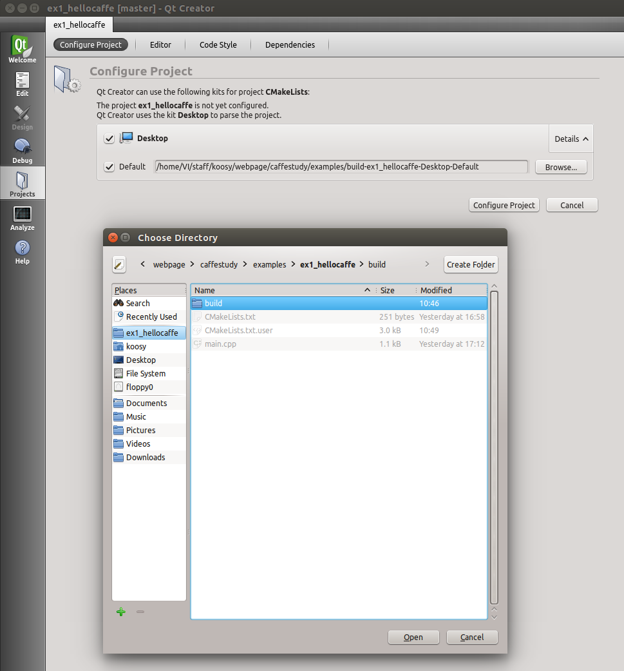
Task: Cancel project configuration
Action: [x=572, y=206]
